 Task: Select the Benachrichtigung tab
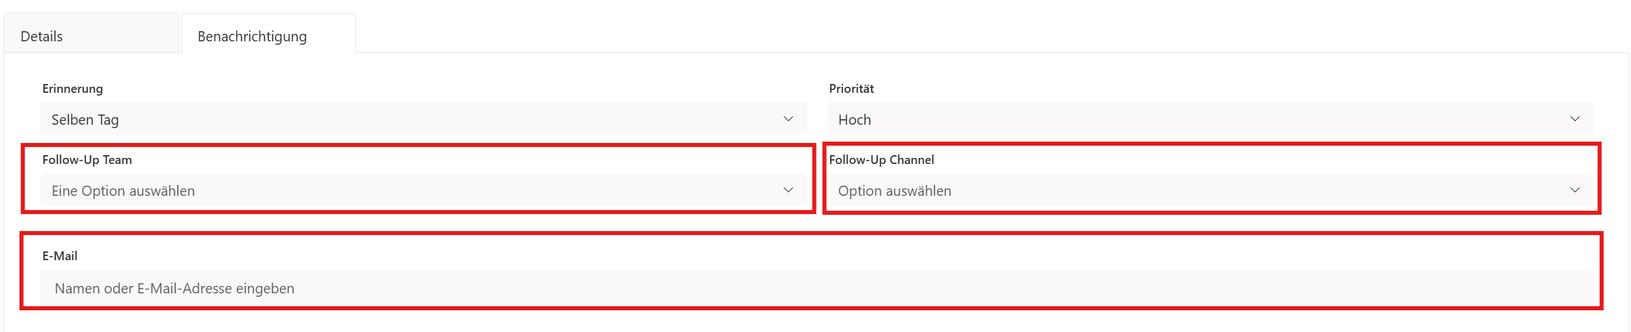coord(252,37)
